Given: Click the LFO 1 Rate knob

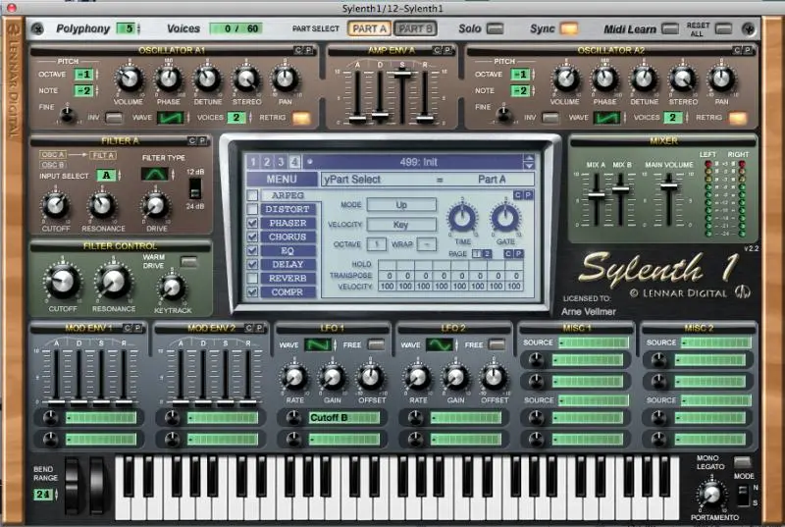Looking at the screenshot, I should [x=293, y=377].
